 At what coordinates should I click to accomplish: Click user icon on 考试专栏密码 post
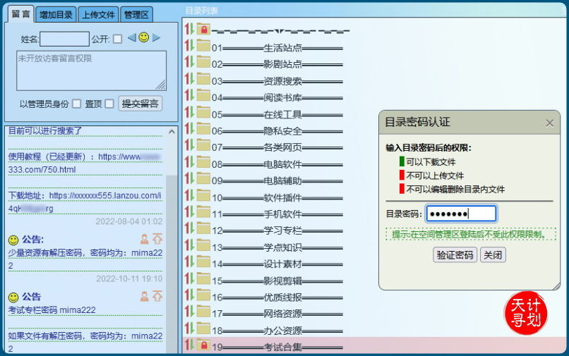point(145,296)
